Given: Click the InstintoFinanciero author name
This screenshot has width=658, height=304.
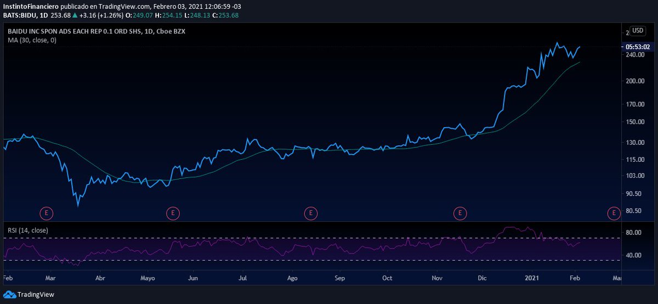Looking at the screenshot, I should tap(30, 7).
